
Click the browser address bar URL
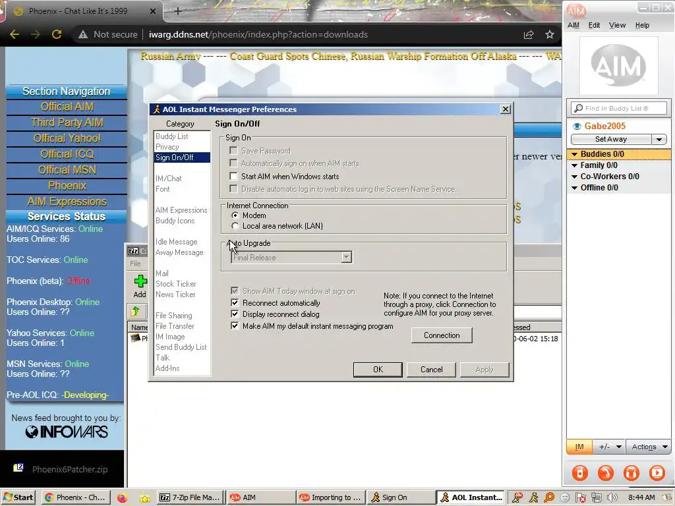coord(258,34)
